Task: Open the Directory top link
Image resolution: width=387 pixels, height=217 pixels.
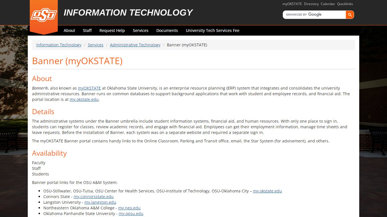Action: point(311,4)
